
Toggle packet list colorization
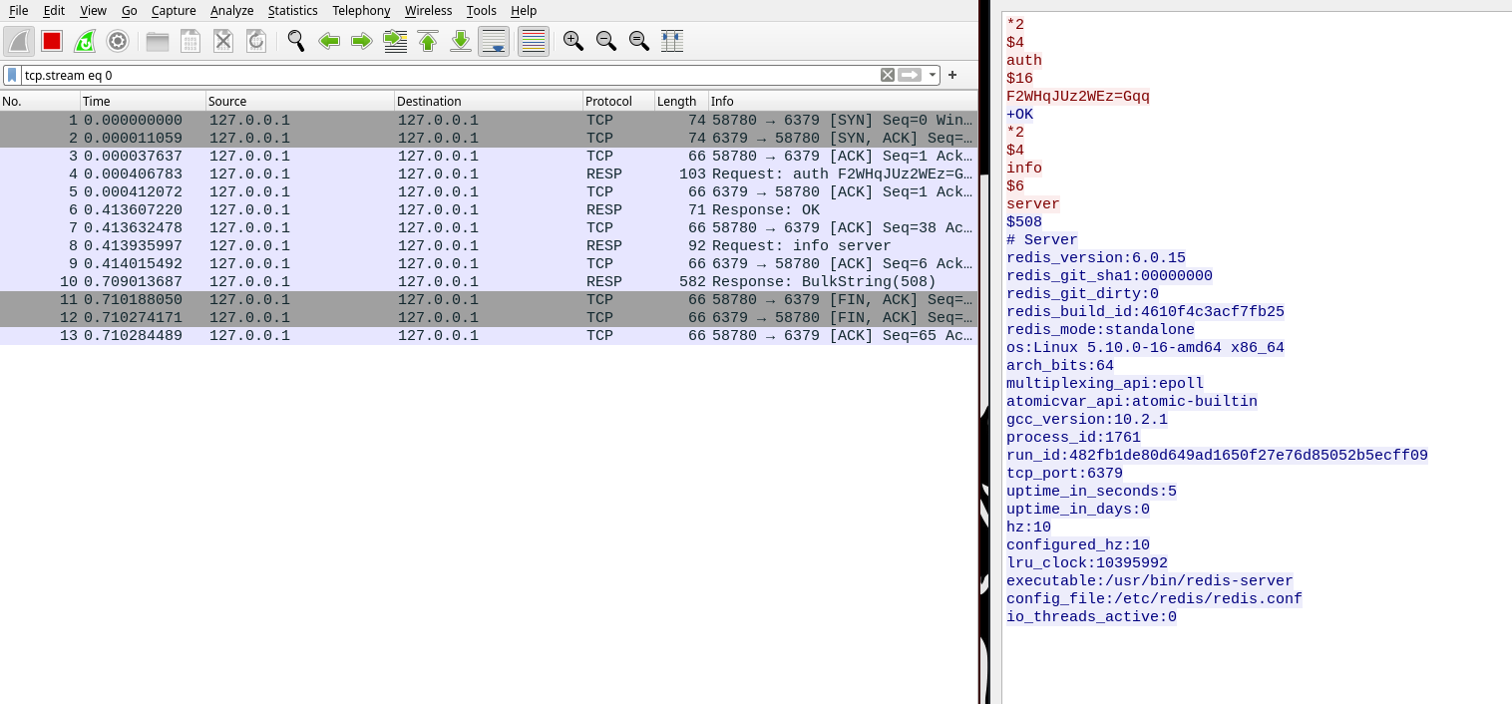pyautogui.click(x=534, y=41)
